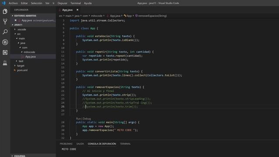
Task: Click the commented texto.trim() line
Action: [110, 106]
